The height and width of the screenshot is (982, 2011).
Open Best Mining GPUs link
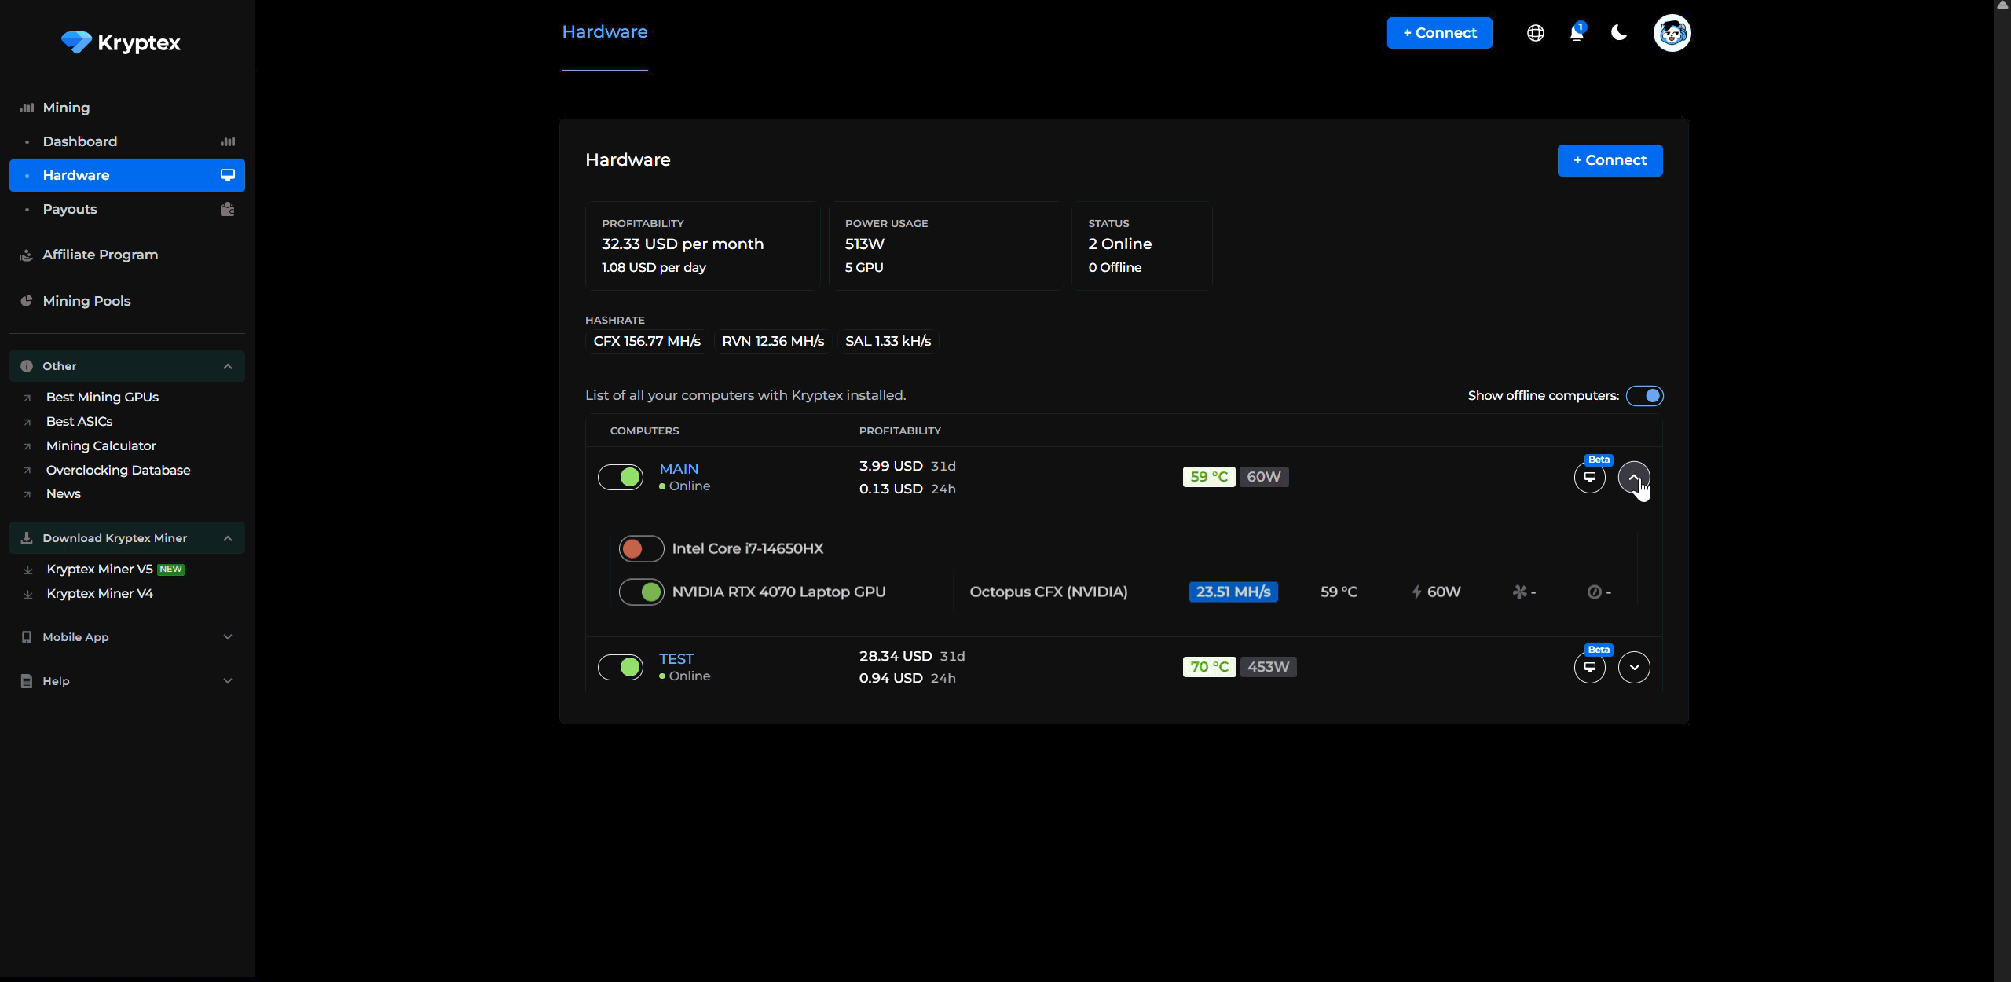click(x=102, y=398)
